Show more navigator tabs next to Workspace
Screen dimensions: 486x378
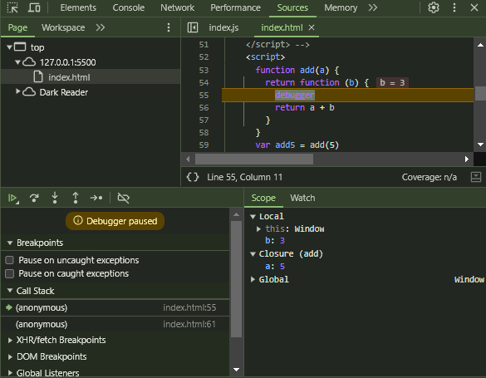[x=101, y=27]
